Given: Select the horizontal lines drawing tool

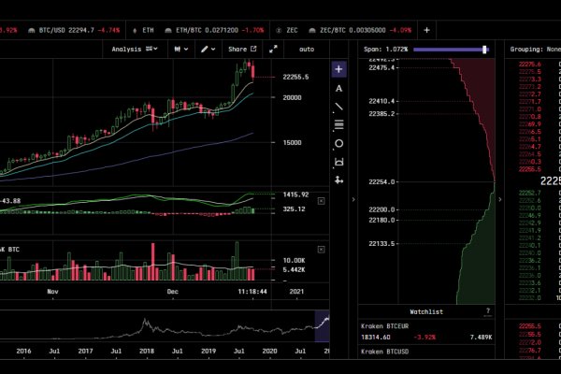Looking at the screenshot, I should pyautogui.click(x=338, y=124).
